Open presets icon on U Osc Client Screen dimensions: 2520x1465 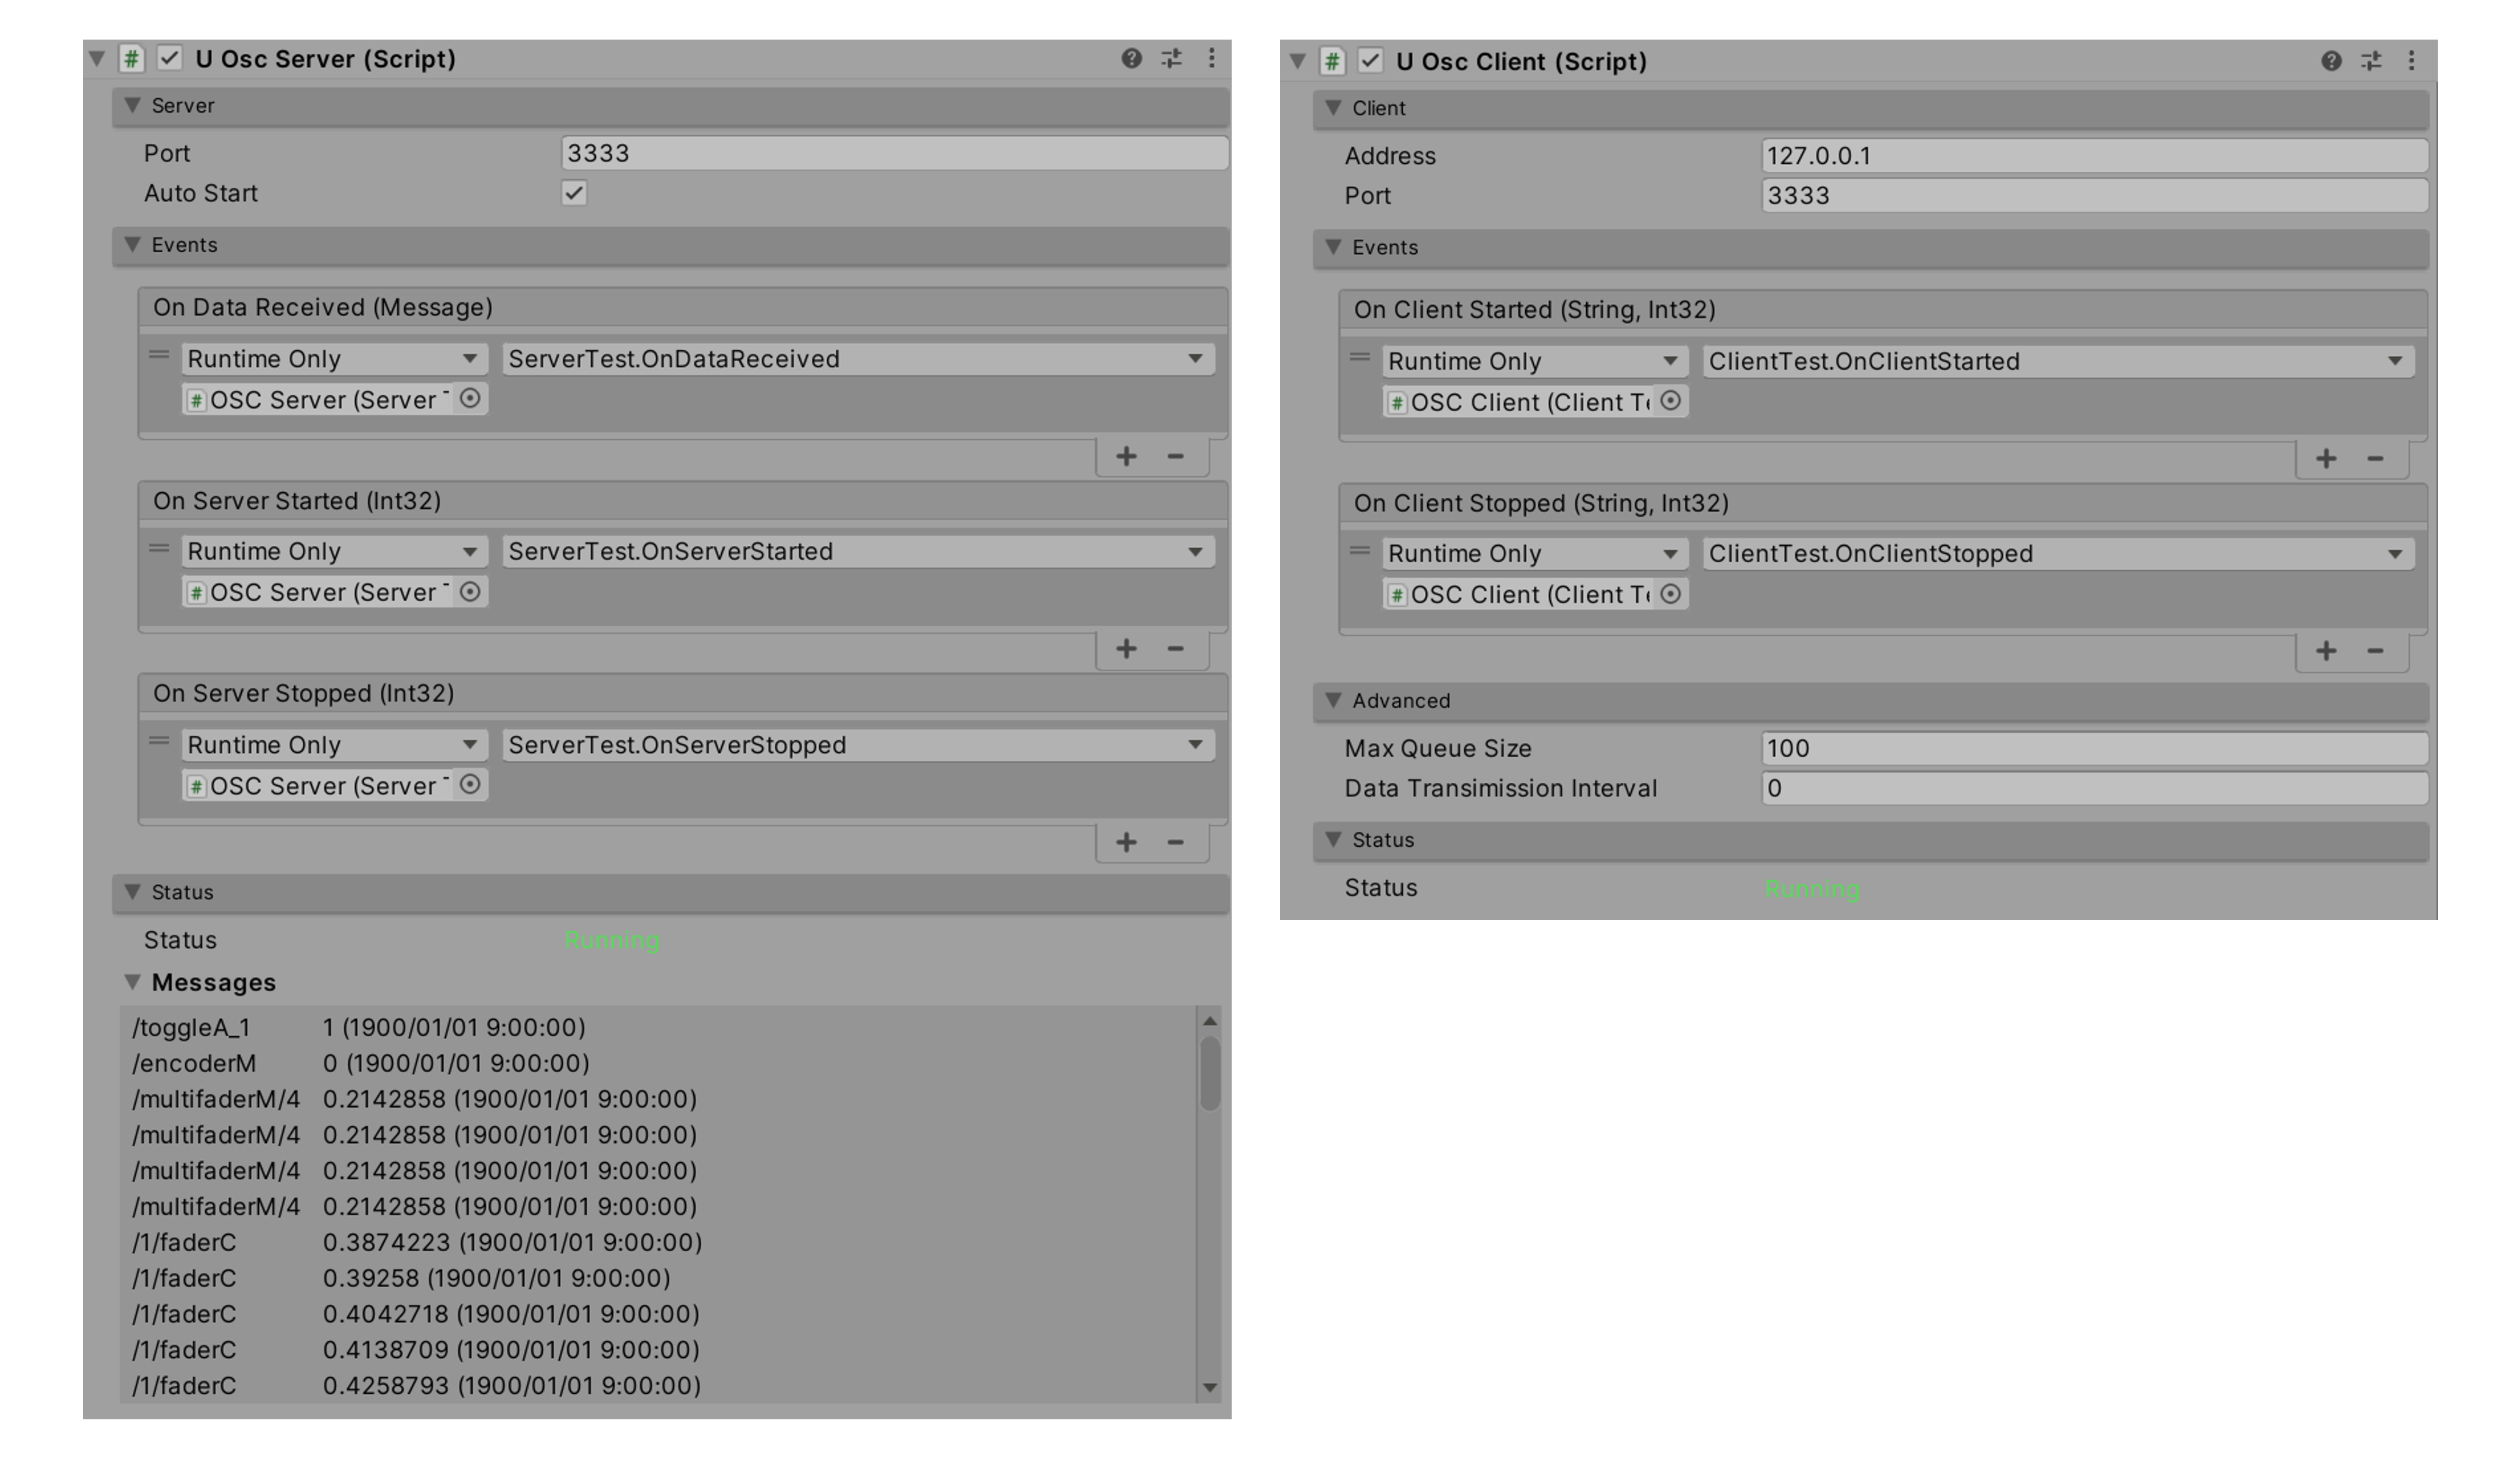[x=2371, y=61]
